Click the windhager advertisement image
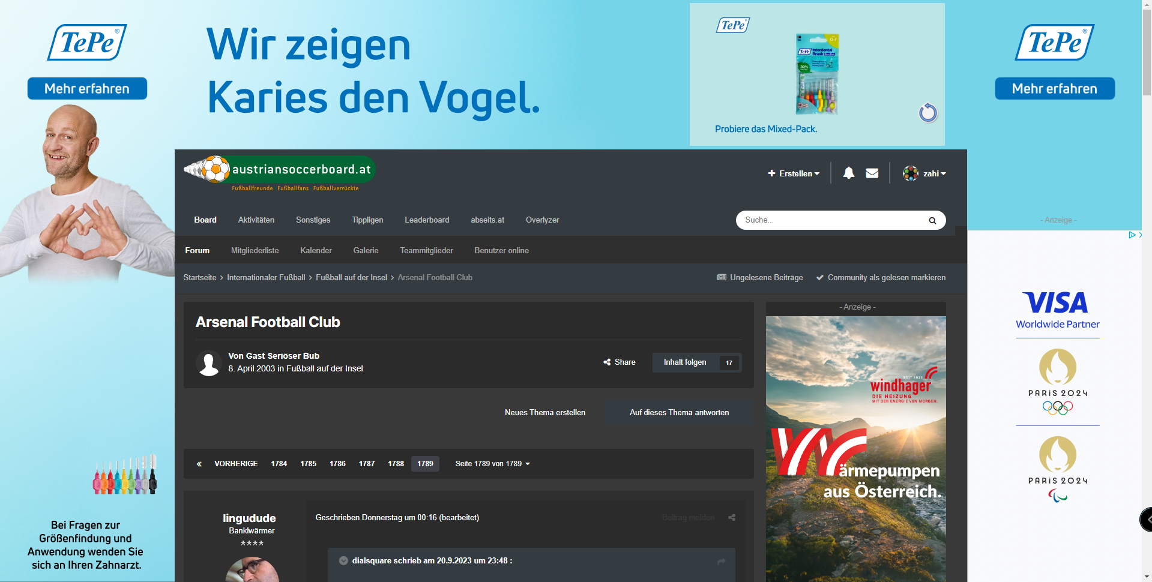The image size is (1152, 582). click(856, 449)
